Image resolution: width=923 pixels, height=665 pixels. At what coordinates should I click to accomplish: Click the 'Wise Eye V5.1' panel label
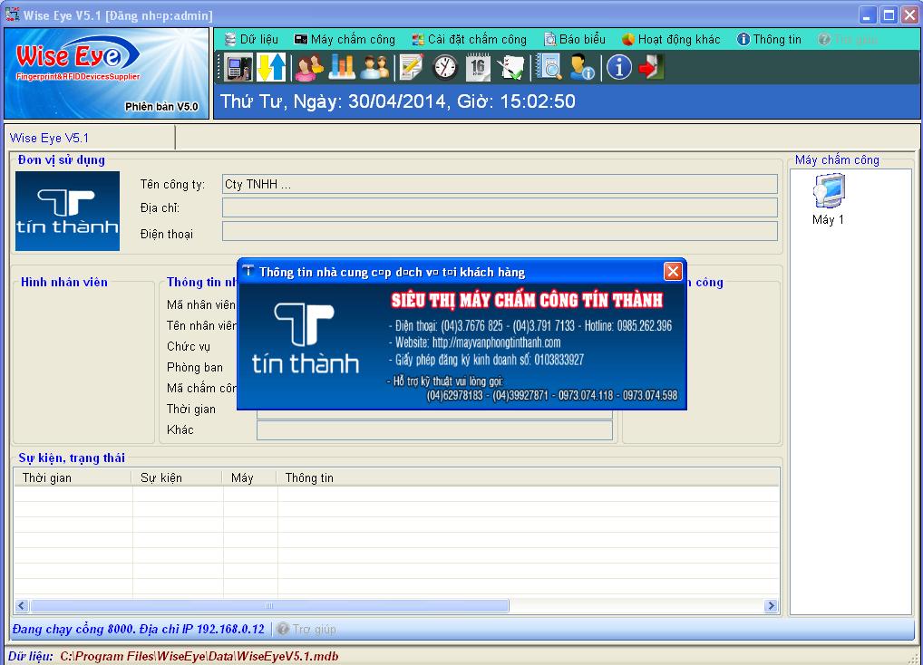coord(50,139)
